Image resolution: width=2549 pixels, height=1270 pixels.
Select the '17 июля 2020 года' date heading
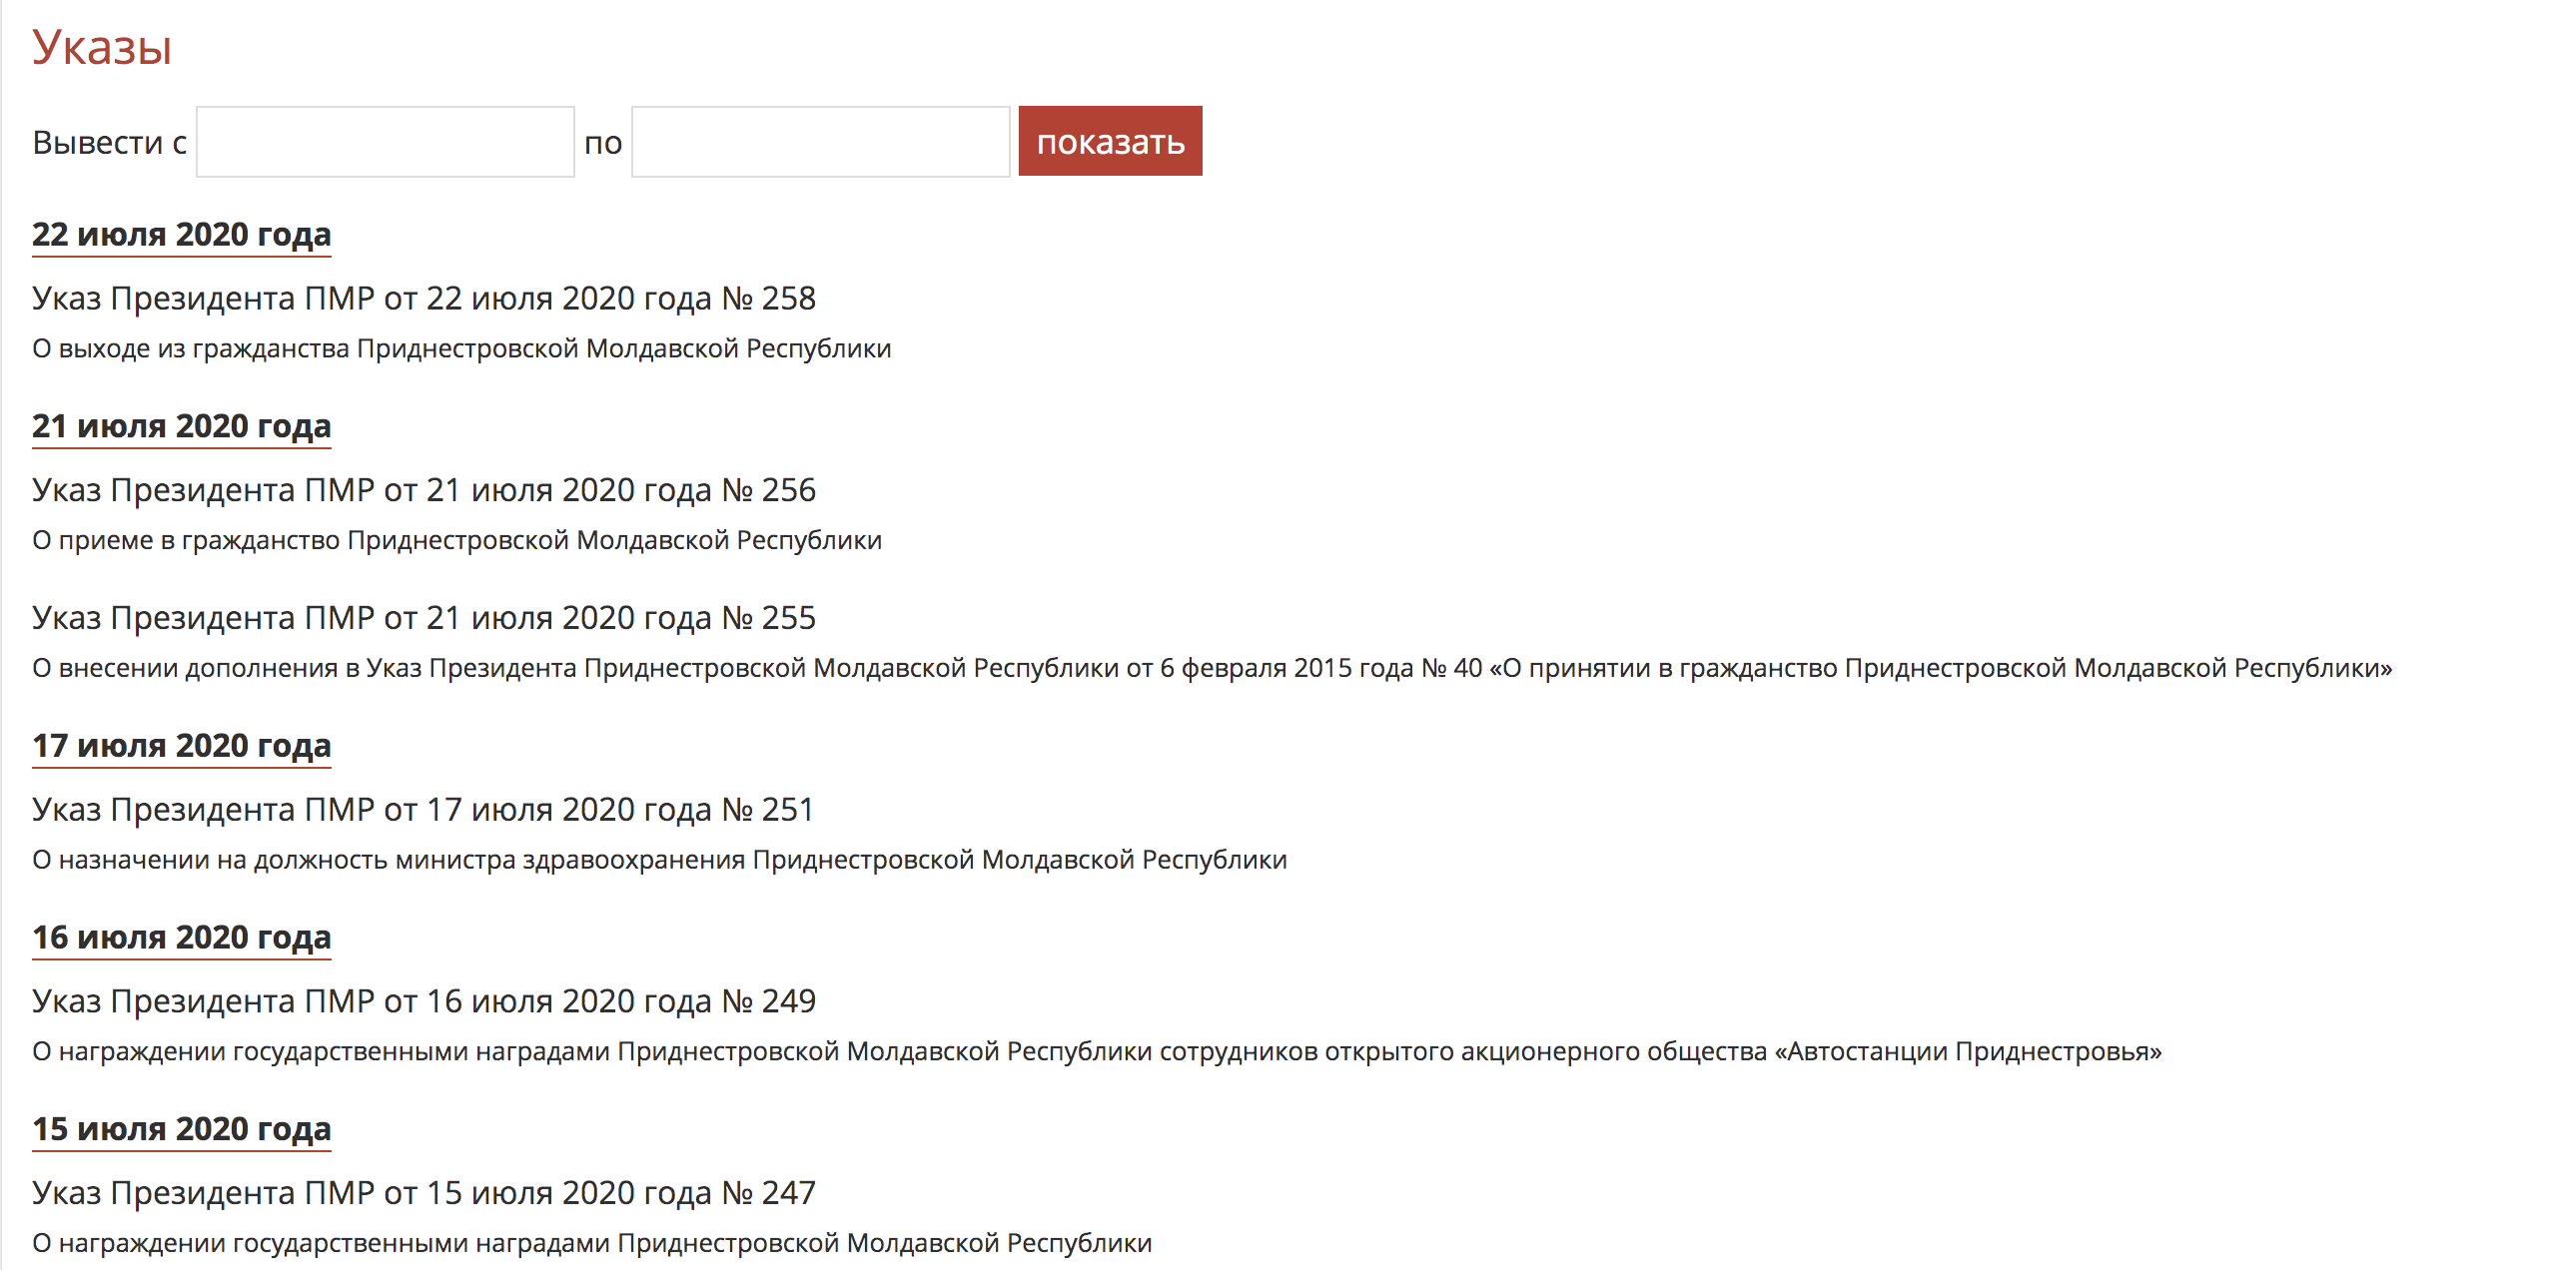coord(181,746)
